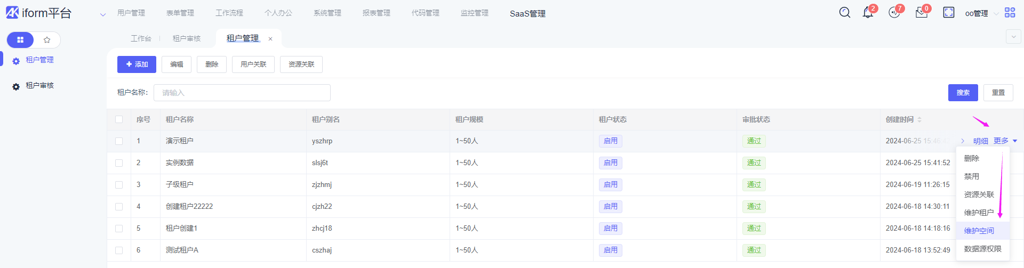The image size is (1024, 268).
Task: Click the 租户名称 input field
Action: point(242,93)
